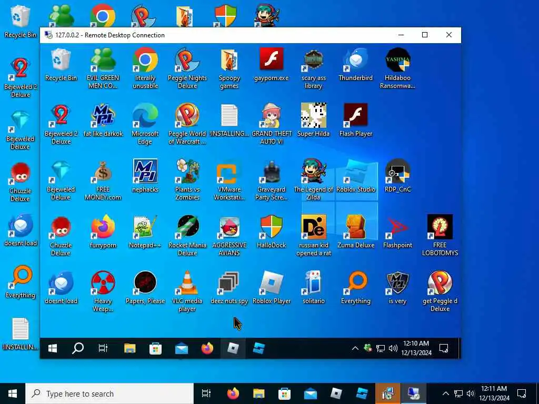Launch Microsoft Edge in the remote session
This screenshot has height=404, width=539.
pyautogui.click(x=145, y=115)
